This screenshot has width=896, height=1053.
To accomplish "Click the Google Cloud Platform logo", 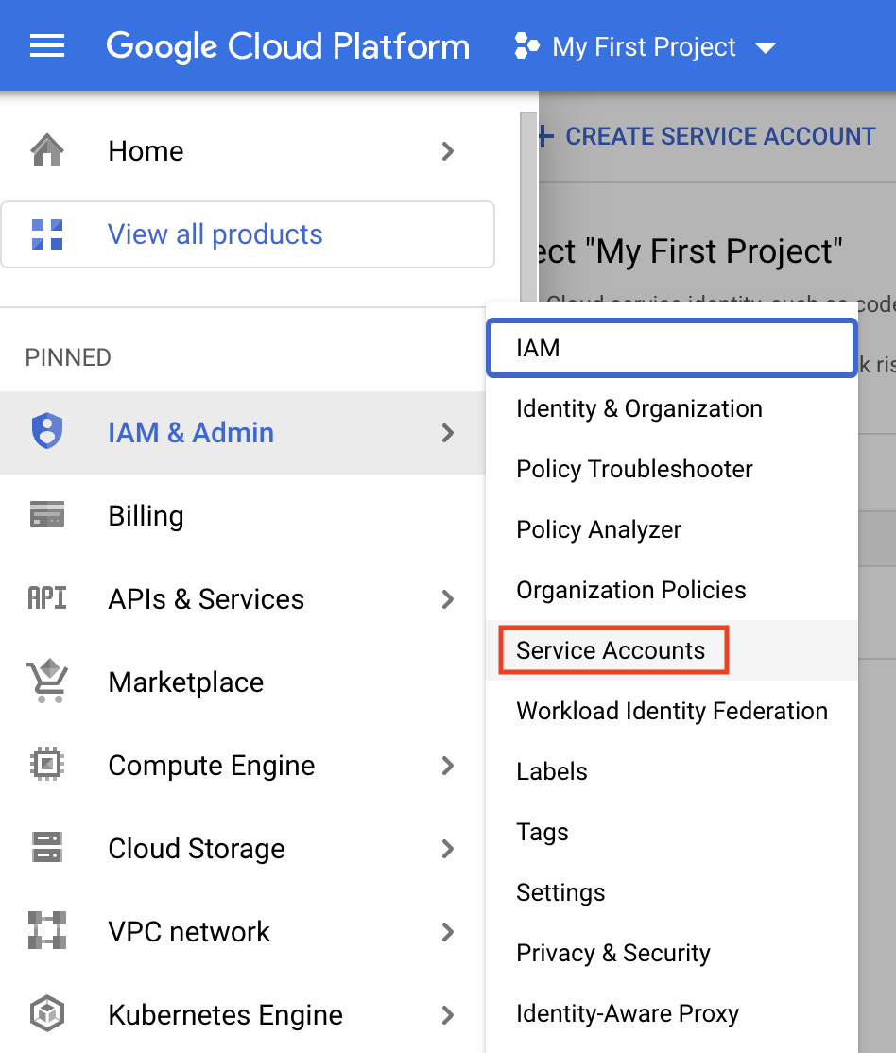I will pyautogui.click(x=287, y=46).
